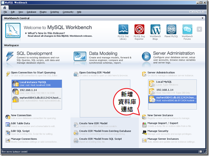Click the SQL Development lightning icon
This screenshot has width=209, height=156.
tap(10, 56)
